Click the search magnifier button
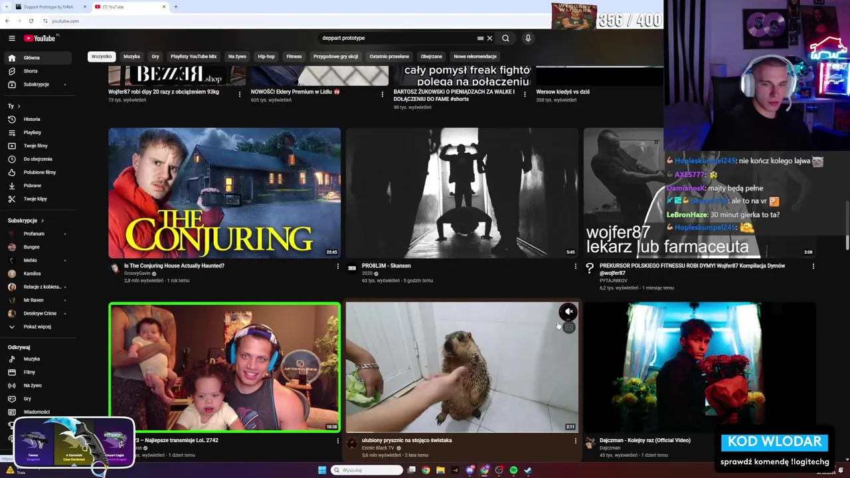This screenshot has width=850, height=478. [x=505, y=39]
